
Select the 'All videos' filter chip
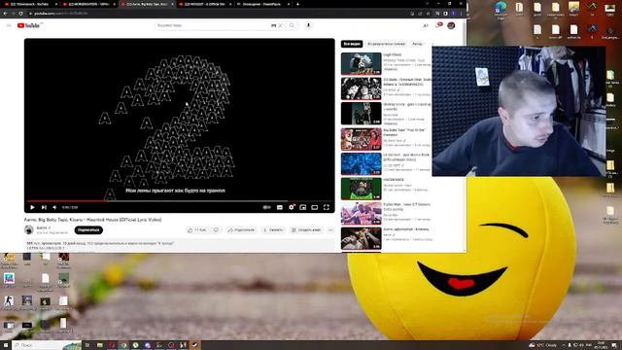click(352, 44)
